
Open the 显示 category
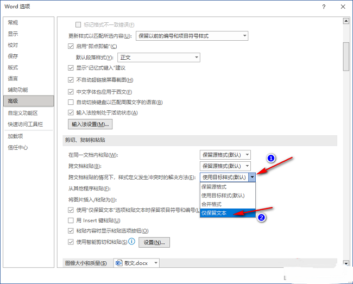point(29,34)
